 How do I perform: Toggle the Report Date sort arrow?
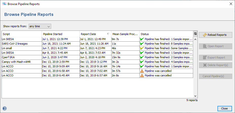coord(108,34)
